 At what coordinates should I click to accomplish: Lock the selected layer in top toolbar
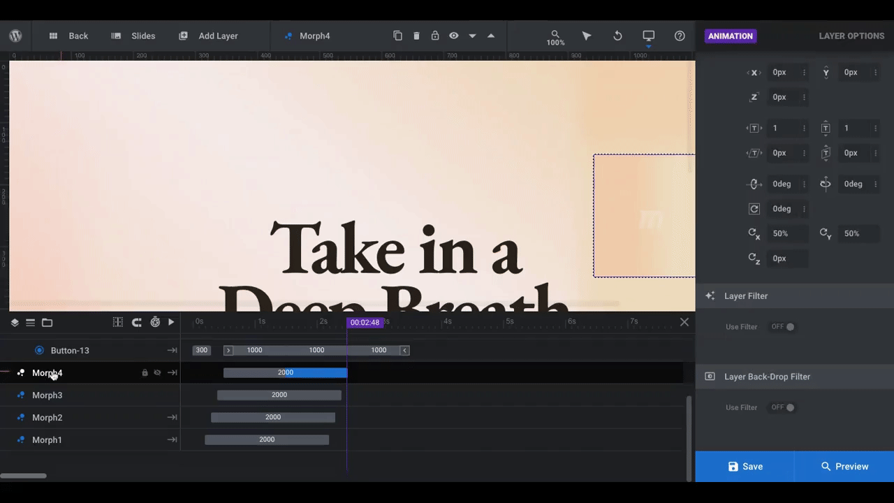435,36
